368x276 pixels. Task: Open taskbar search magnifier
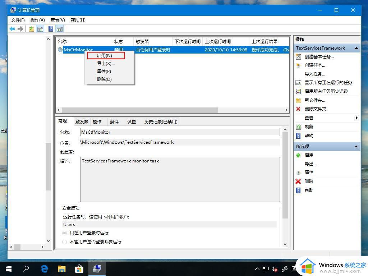click(26, 269)
